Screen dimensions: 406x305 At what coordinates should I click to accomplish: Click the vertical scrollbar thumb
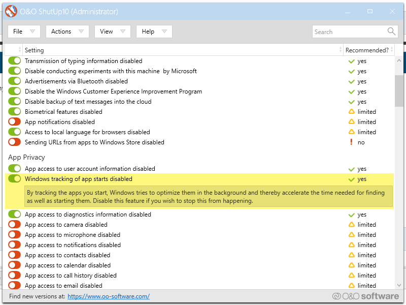point(399,91)
